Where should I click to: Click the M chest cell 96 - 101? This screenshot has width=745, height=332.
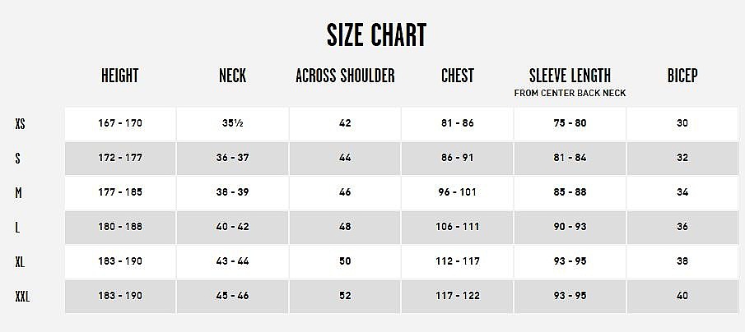[458, 192]
